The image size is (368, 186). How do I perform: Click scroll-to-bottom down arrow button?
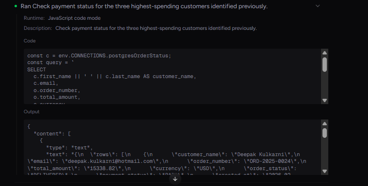pos(175,179)
